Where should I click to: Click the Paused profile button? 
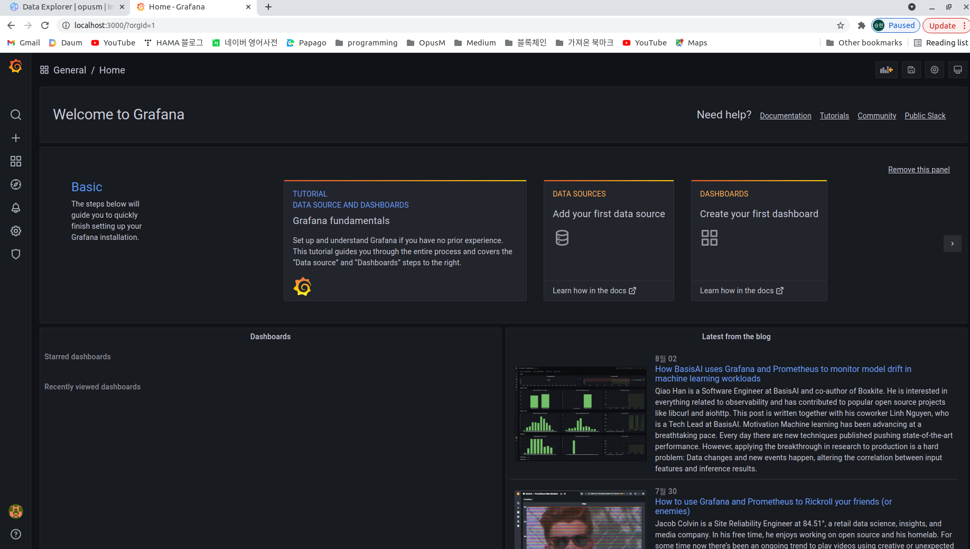point(896,25)
